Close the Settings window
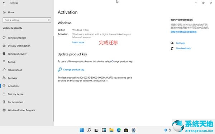The image size is (215, 134). 211,3
